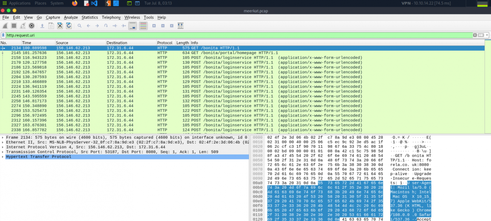Expand Internet Protocol Version 4 row
Viewport: 491px width, 221px height.
tap(3, 147)
